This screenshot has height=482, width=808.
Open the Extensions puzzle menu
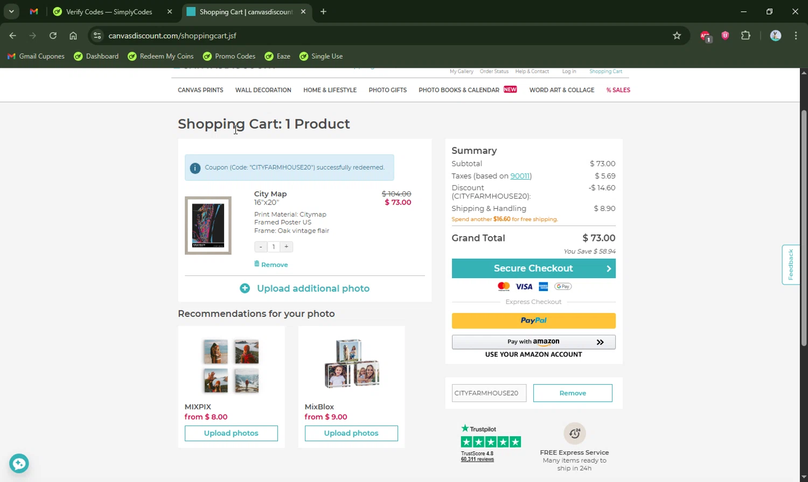(746, 36)
